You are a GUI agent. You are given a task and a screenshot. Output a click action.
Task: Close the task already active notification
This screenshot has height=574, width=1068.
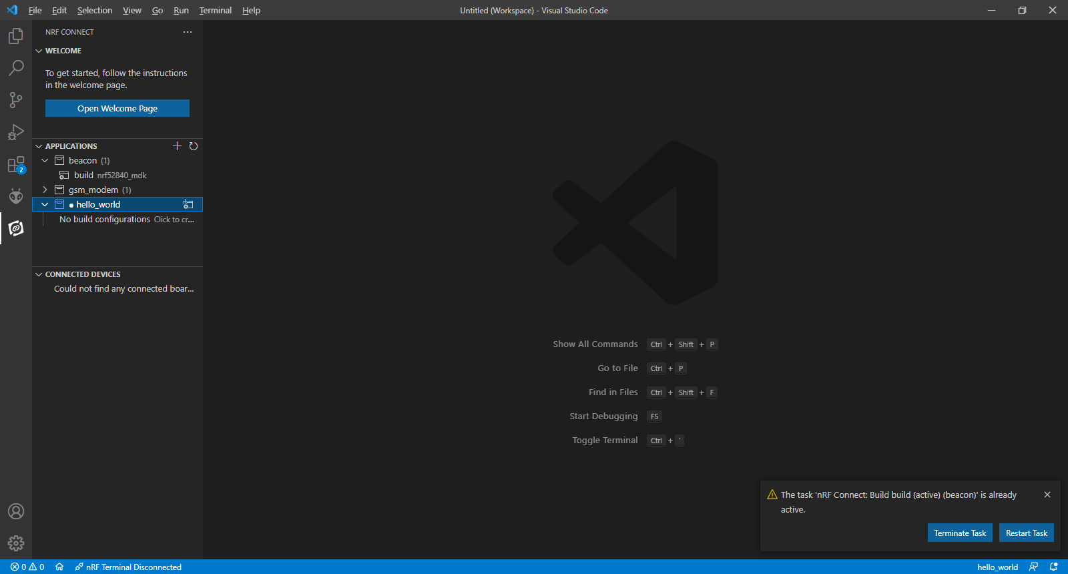(x=1047, y=495)
